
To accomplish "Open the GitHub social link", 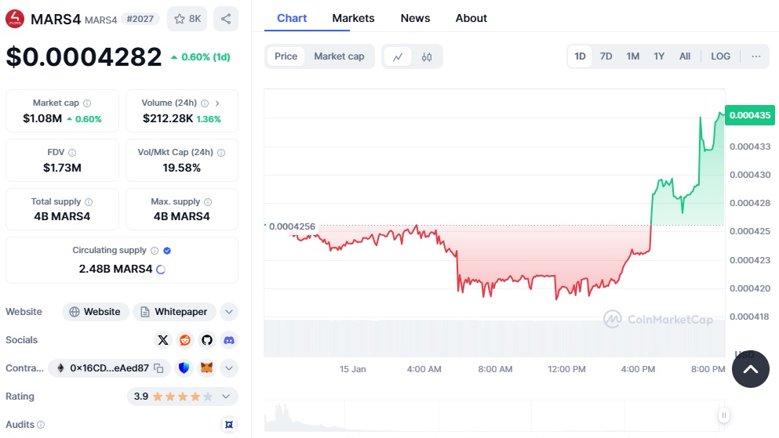I will [x=206, y=340].
